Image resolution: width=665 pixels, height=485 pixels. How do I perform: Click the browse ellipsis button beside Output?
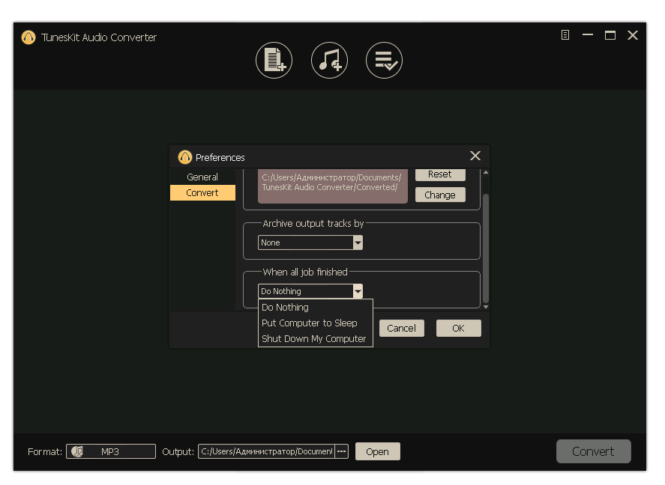[x=341, y=451]
